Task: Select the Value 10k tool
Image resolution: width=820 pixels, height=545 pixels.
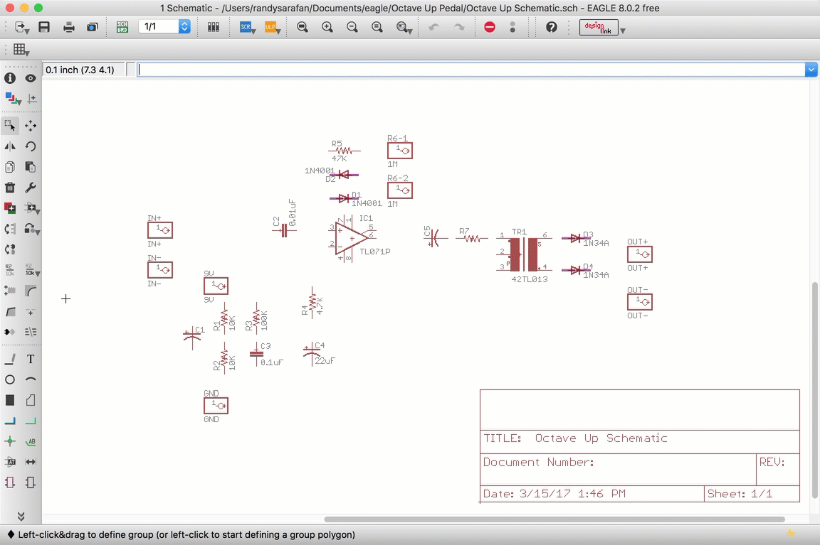Action: coord(32,269)
